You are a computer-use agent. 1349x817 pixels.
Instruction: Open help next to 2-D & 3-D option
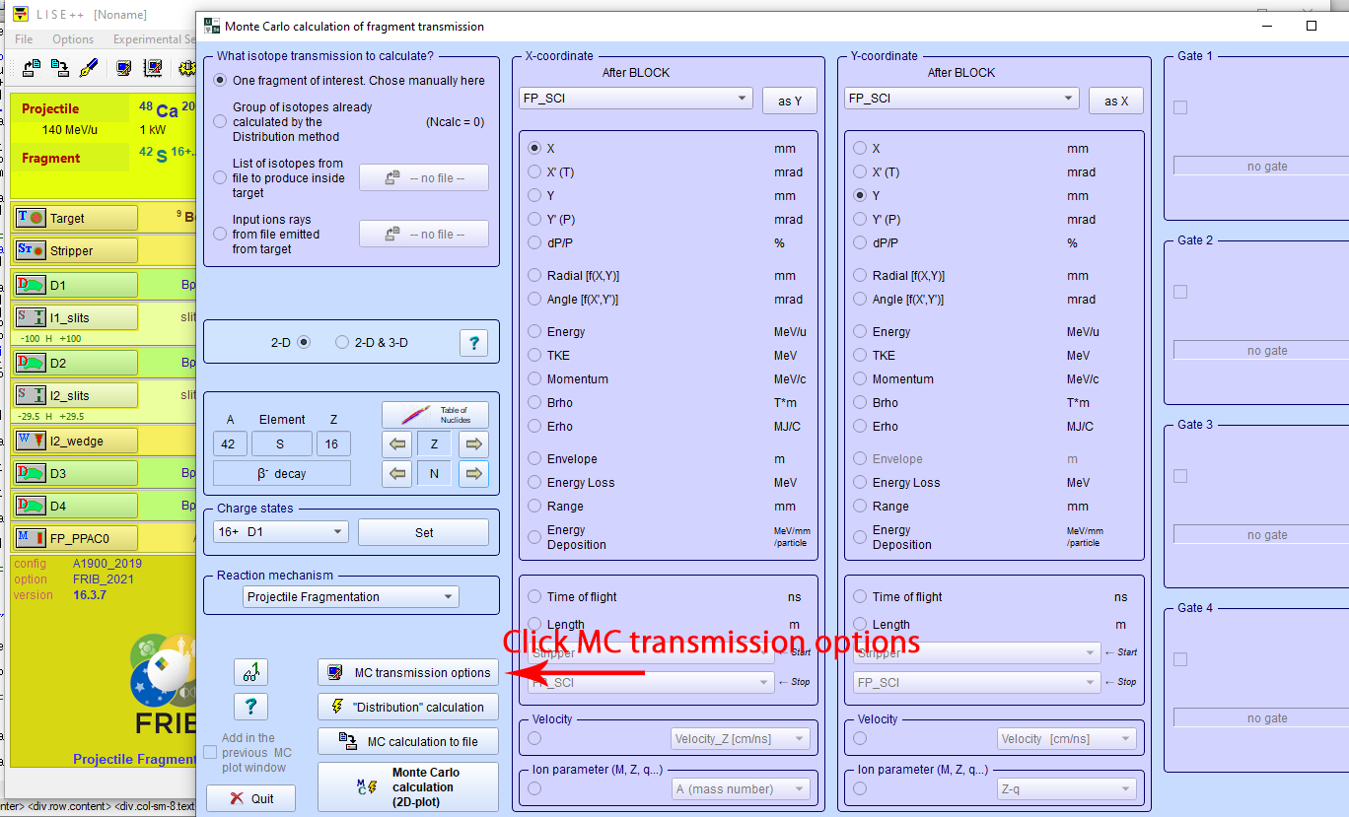coord(473,343)
